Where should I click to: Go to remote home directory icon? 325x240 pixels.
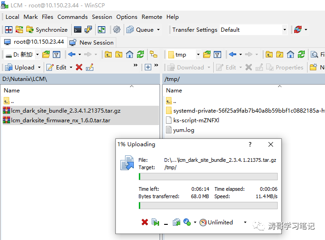[x=291, y=55]
